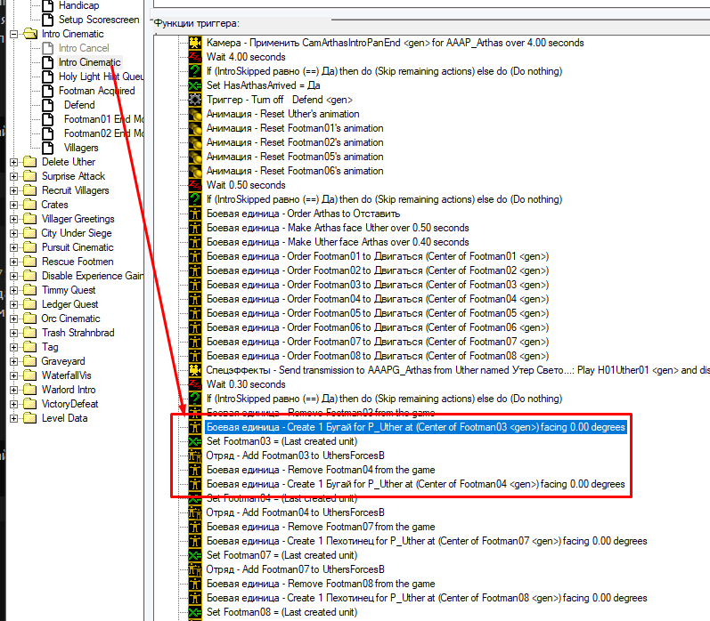Select the Footman01 End trigger
The height and width of the screenshot is (621, 710).
[103, 119]
